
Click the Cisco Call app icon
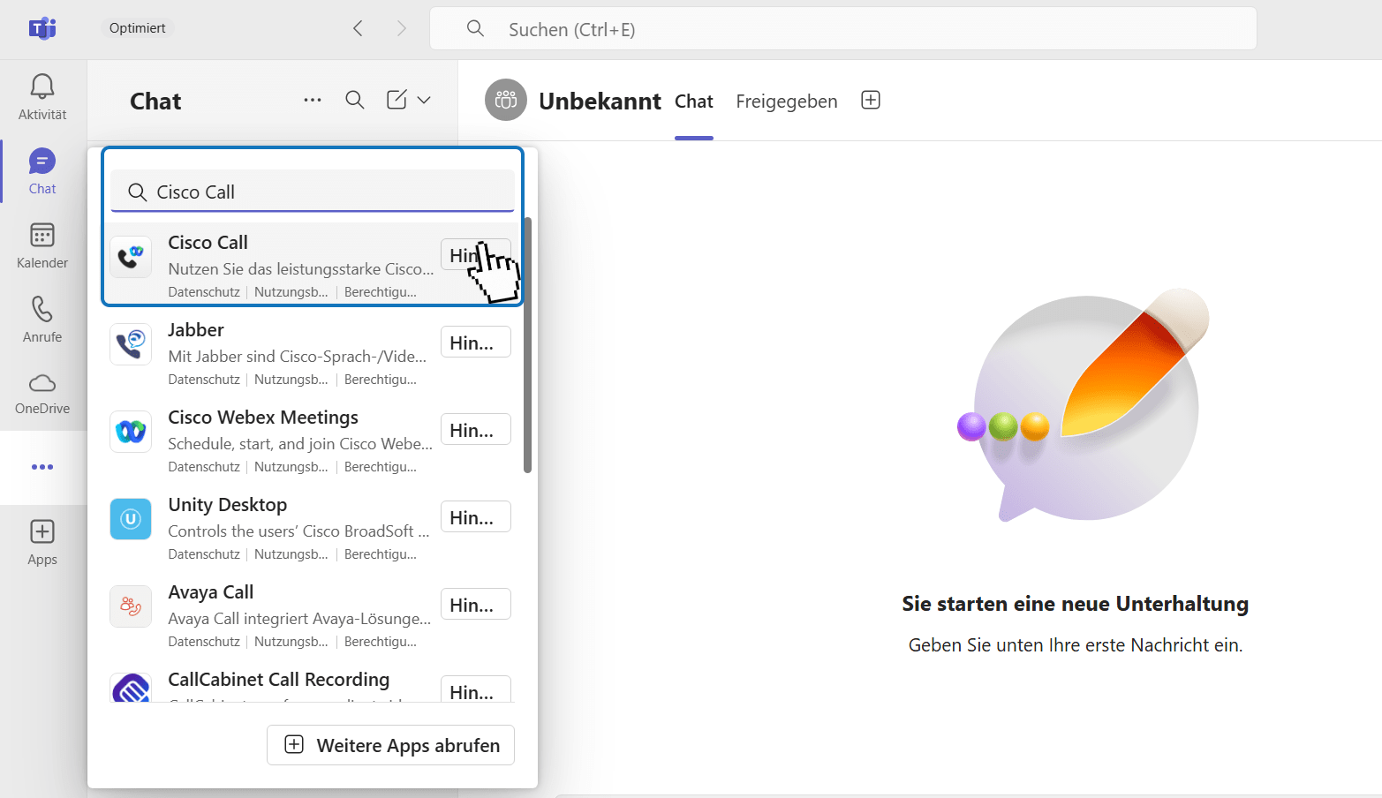(x=131, y=257)
